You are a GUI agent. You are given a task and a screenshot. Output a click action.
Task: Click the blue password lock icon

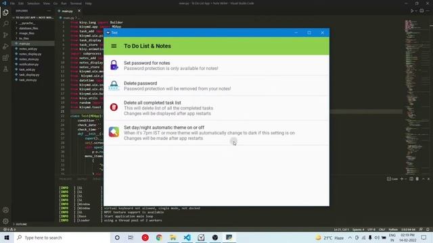[114, 86]
